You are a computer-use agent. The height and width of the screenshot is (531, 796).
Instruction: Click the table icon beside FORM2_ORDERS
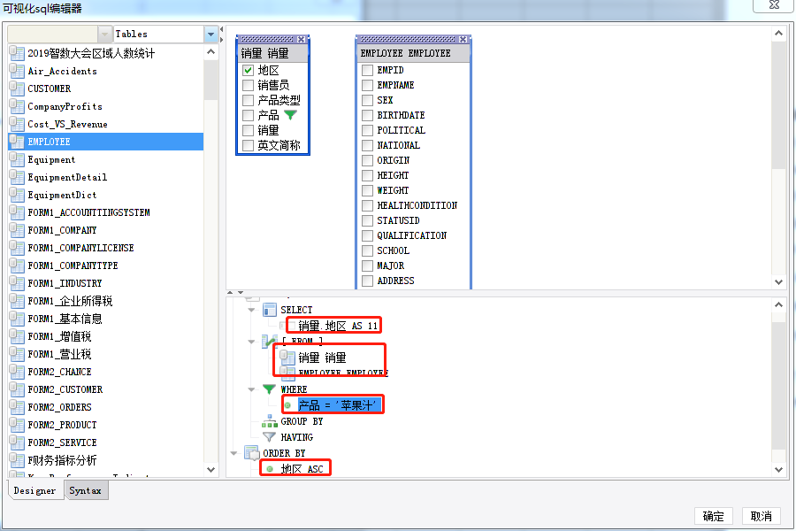coord(17,407)
